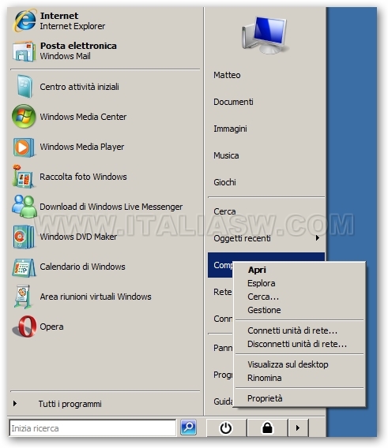Open the Opera browser icon
This screenshot has height=448, width=388.
click(x=24, y=327)
